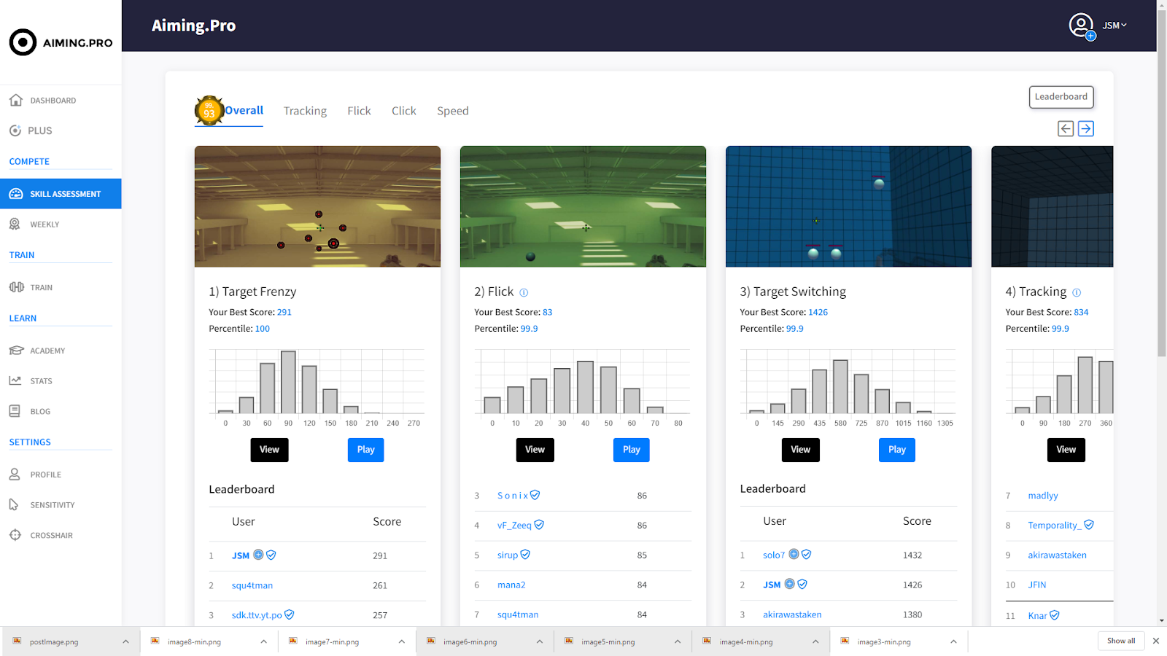Expand the image8-min.png download menu arrow
1167x656 pixels.
pyautogui.click(x=263, y=641)
